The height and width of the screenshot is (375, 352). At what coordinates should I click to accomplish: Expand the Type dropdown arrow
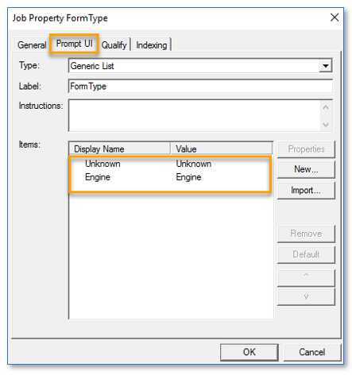(x=326, y=66)
